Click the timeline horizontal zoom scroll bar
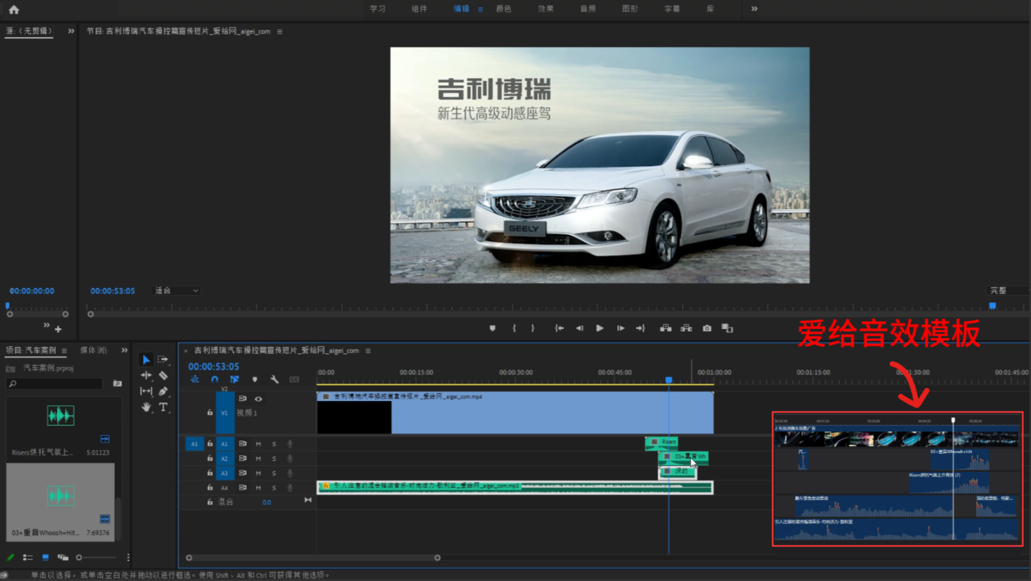The image size is (1031, 581). tap(313, 558)
